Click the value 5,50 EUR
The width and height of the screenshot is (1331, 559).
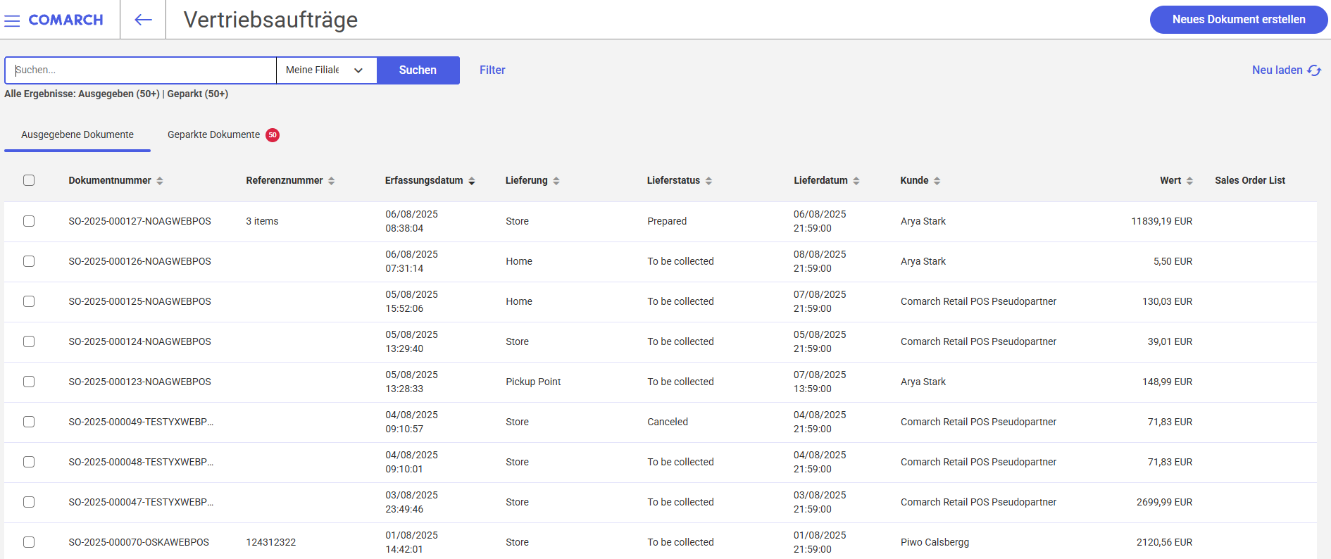click(x=1173, y=261)
